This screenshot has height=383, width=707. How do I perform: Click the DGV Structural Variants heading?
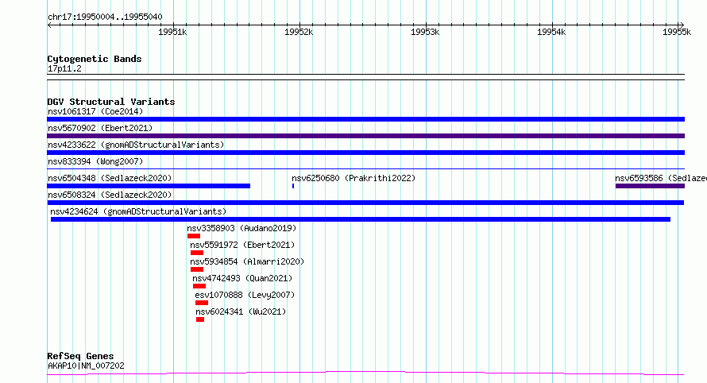coord(111,102)
